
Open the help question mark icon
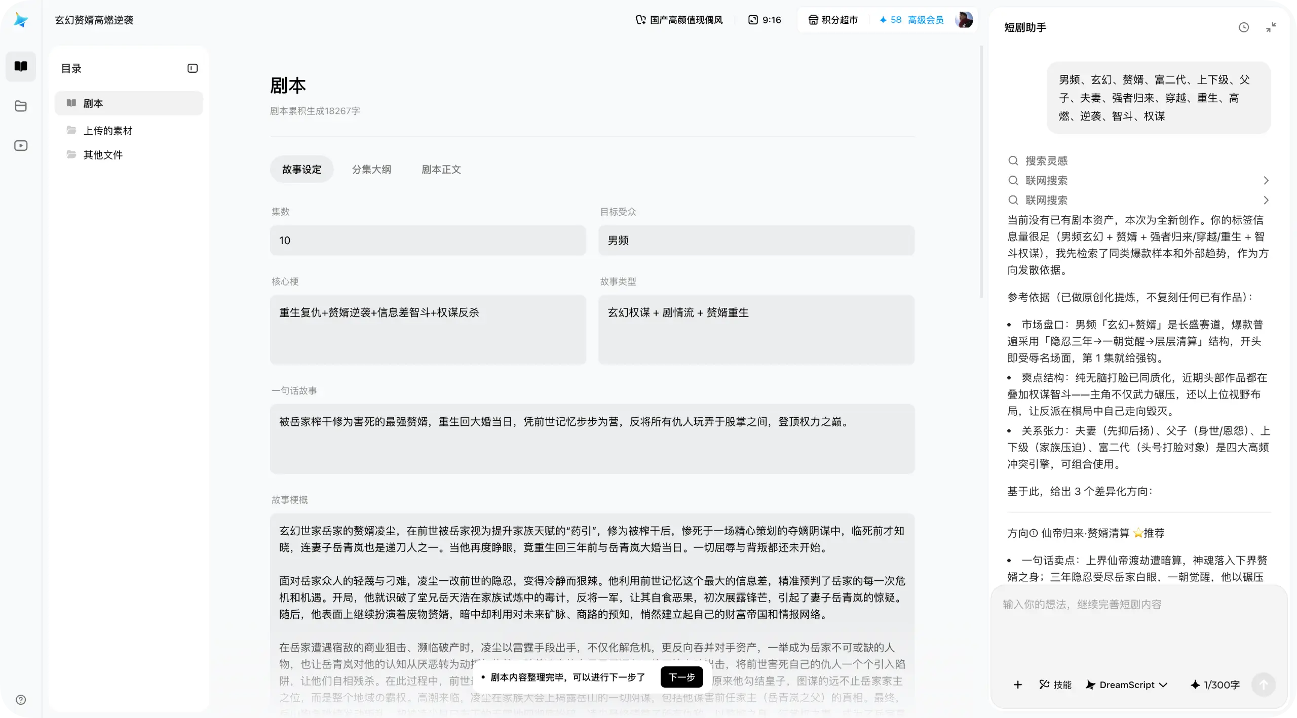pyautogui.click(x=21, y=700)
